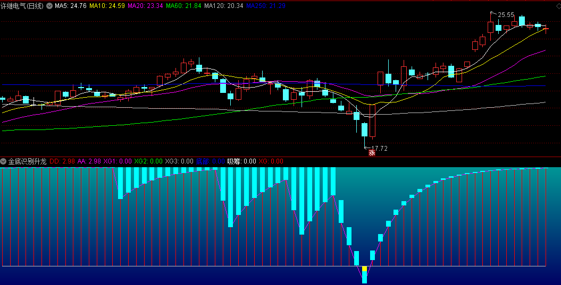Click the XG: 0.00 value after 吸筹
The height and width of the screenshot is (285, 561).
271,161
